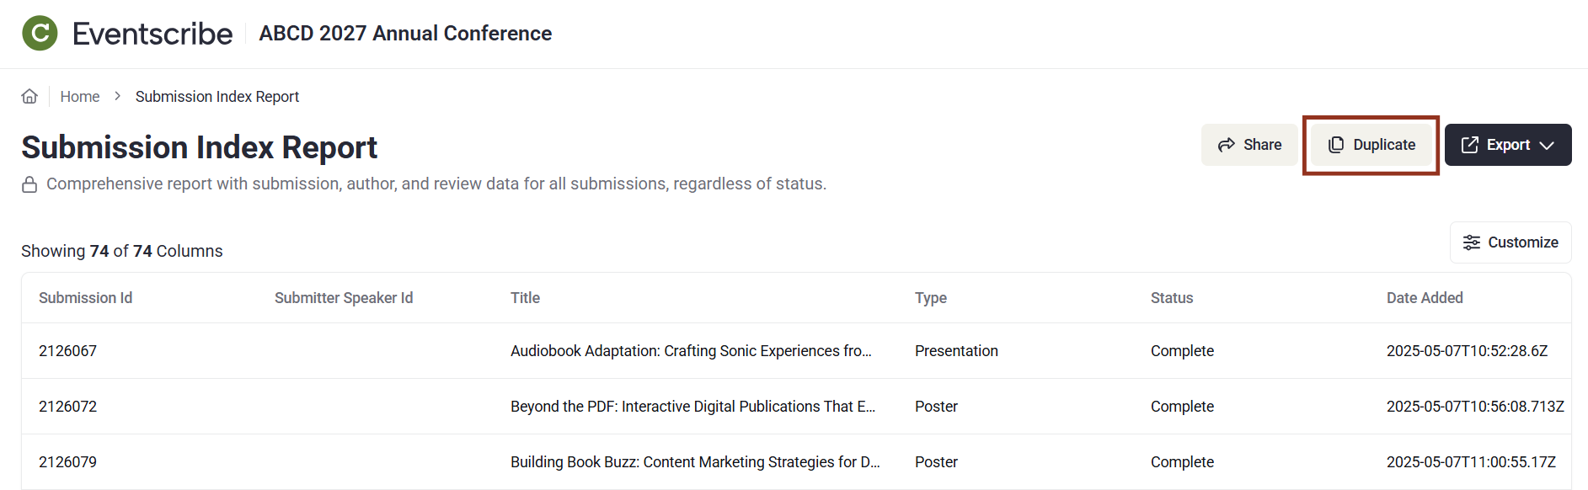Click the lock icon beside report description

click(x=29, y=184)
